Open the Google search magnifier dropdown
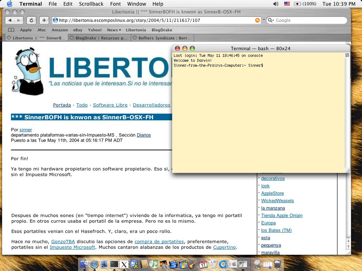Screen dimensions: 362x271 pyautogui.click(x=270, y=20)
